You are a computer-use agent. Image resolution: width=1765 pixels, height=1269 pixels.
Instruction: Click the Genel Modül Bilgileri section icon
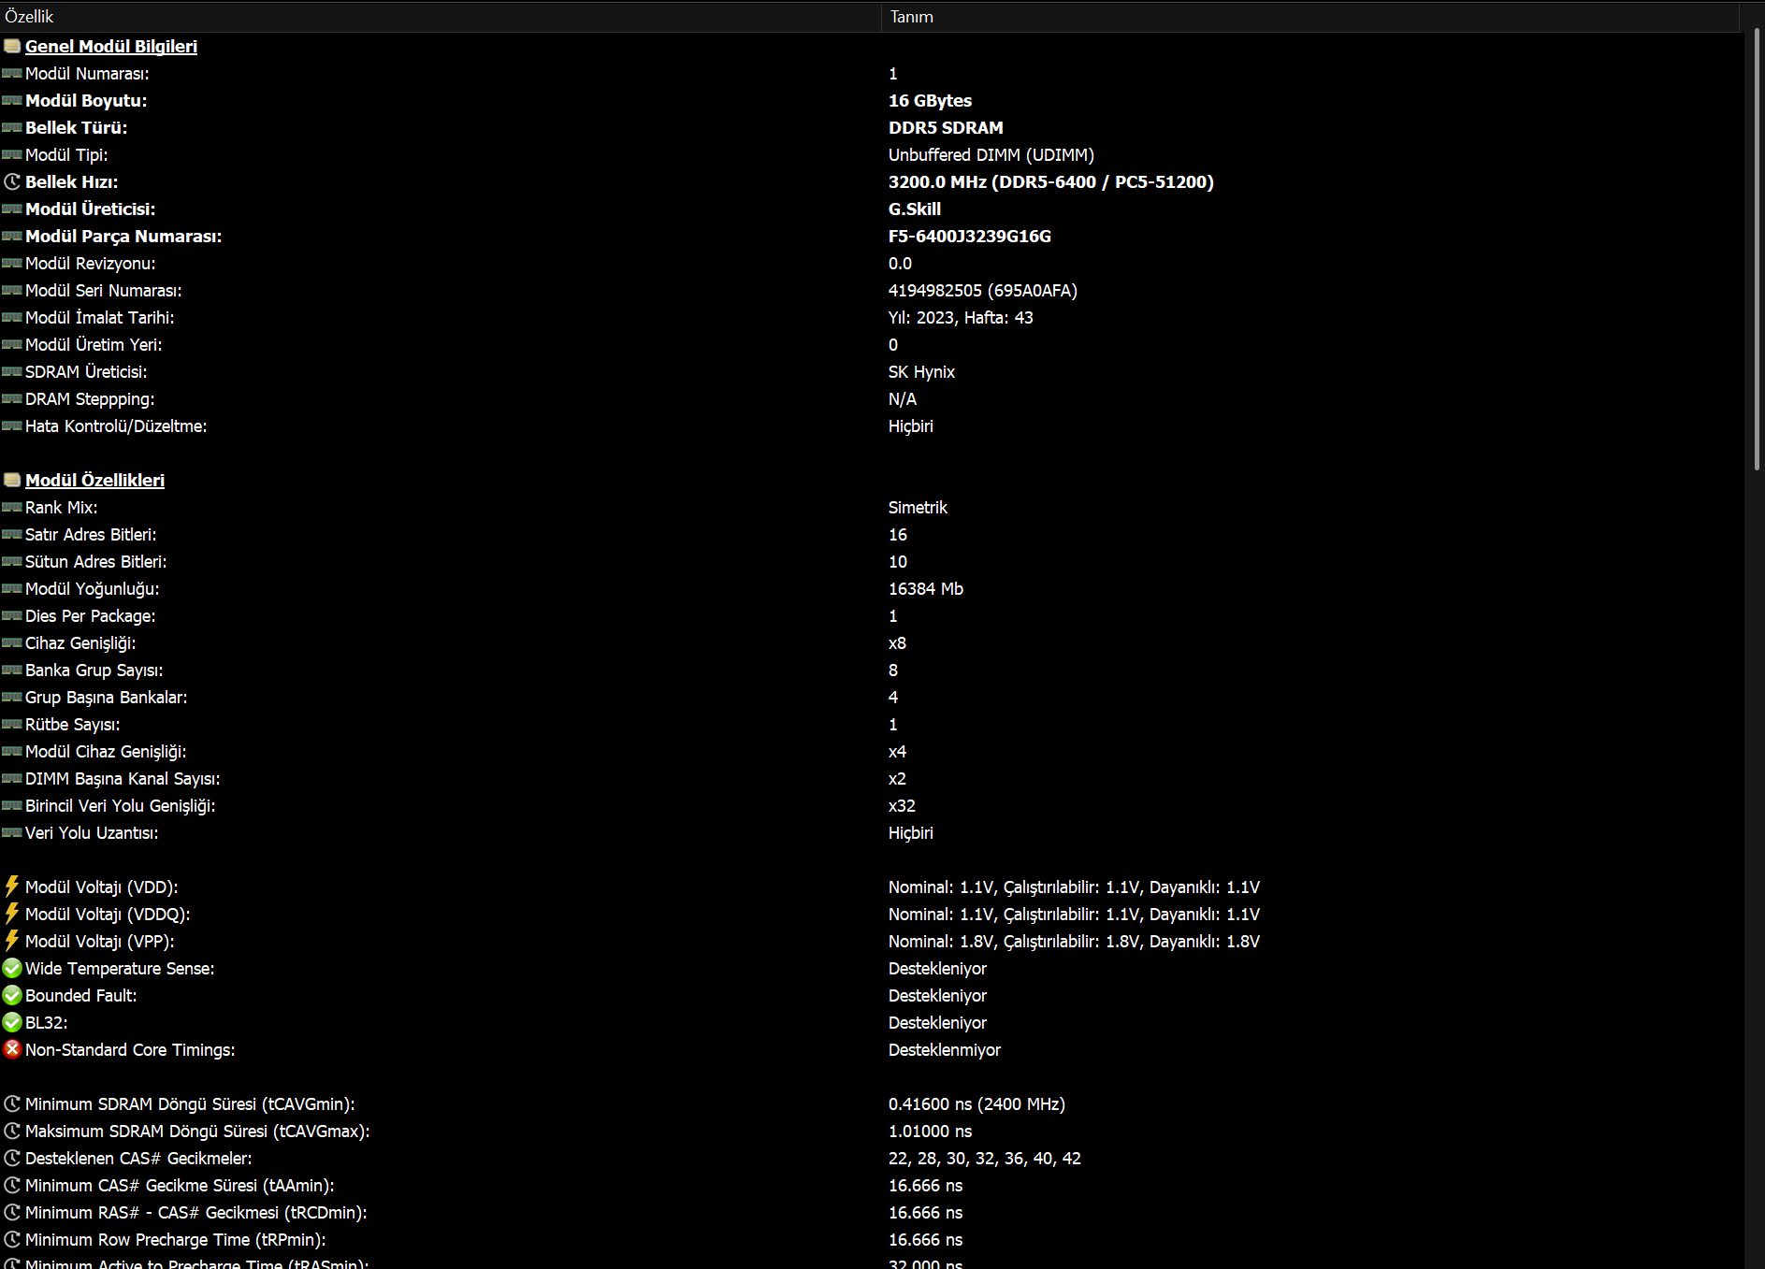click(12, 46)
